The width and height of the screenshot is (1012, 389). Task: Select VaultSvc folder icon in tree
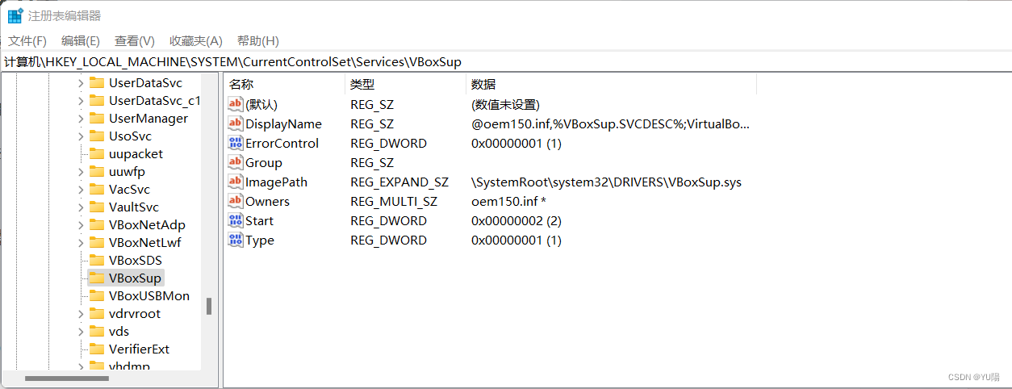tap(97, 207)
